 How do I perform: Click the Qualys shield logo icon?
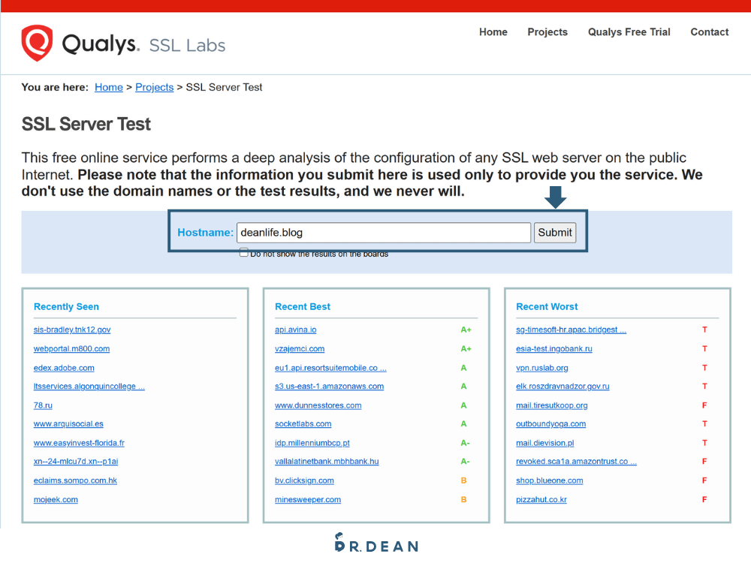pyautogui.click(x=37, y=43)
